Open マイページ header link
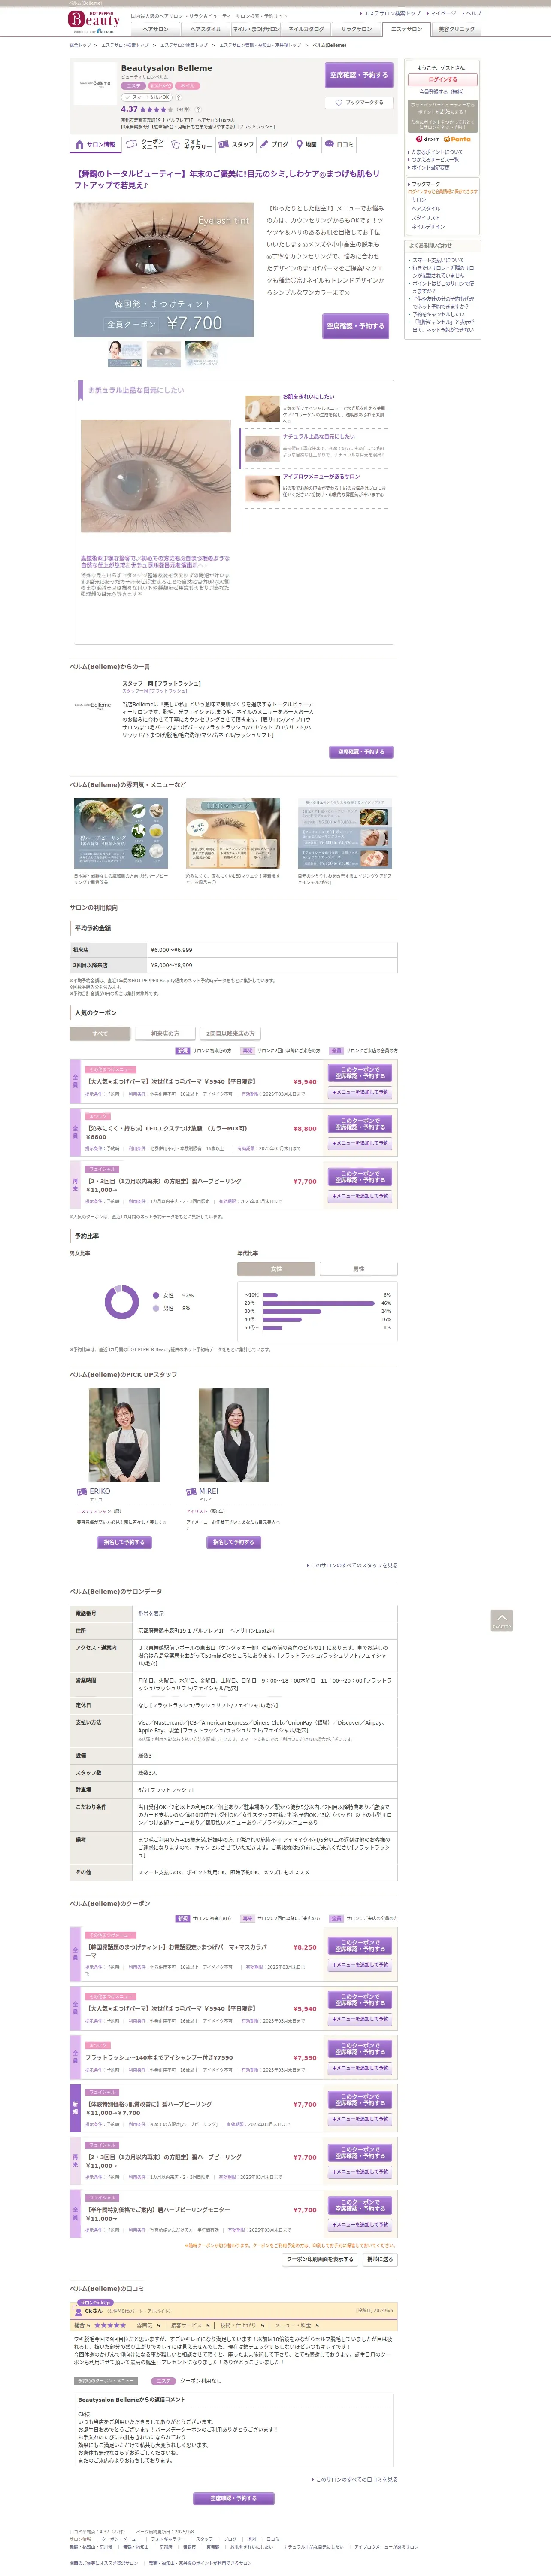 [442, 14]
